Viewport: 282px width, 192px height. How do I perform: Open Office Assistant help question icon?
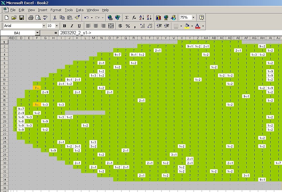coord(201,18)
